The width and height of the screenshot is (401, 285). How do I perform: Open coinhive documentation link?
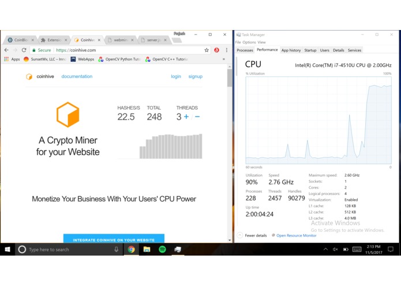click(x=77, y=76)
